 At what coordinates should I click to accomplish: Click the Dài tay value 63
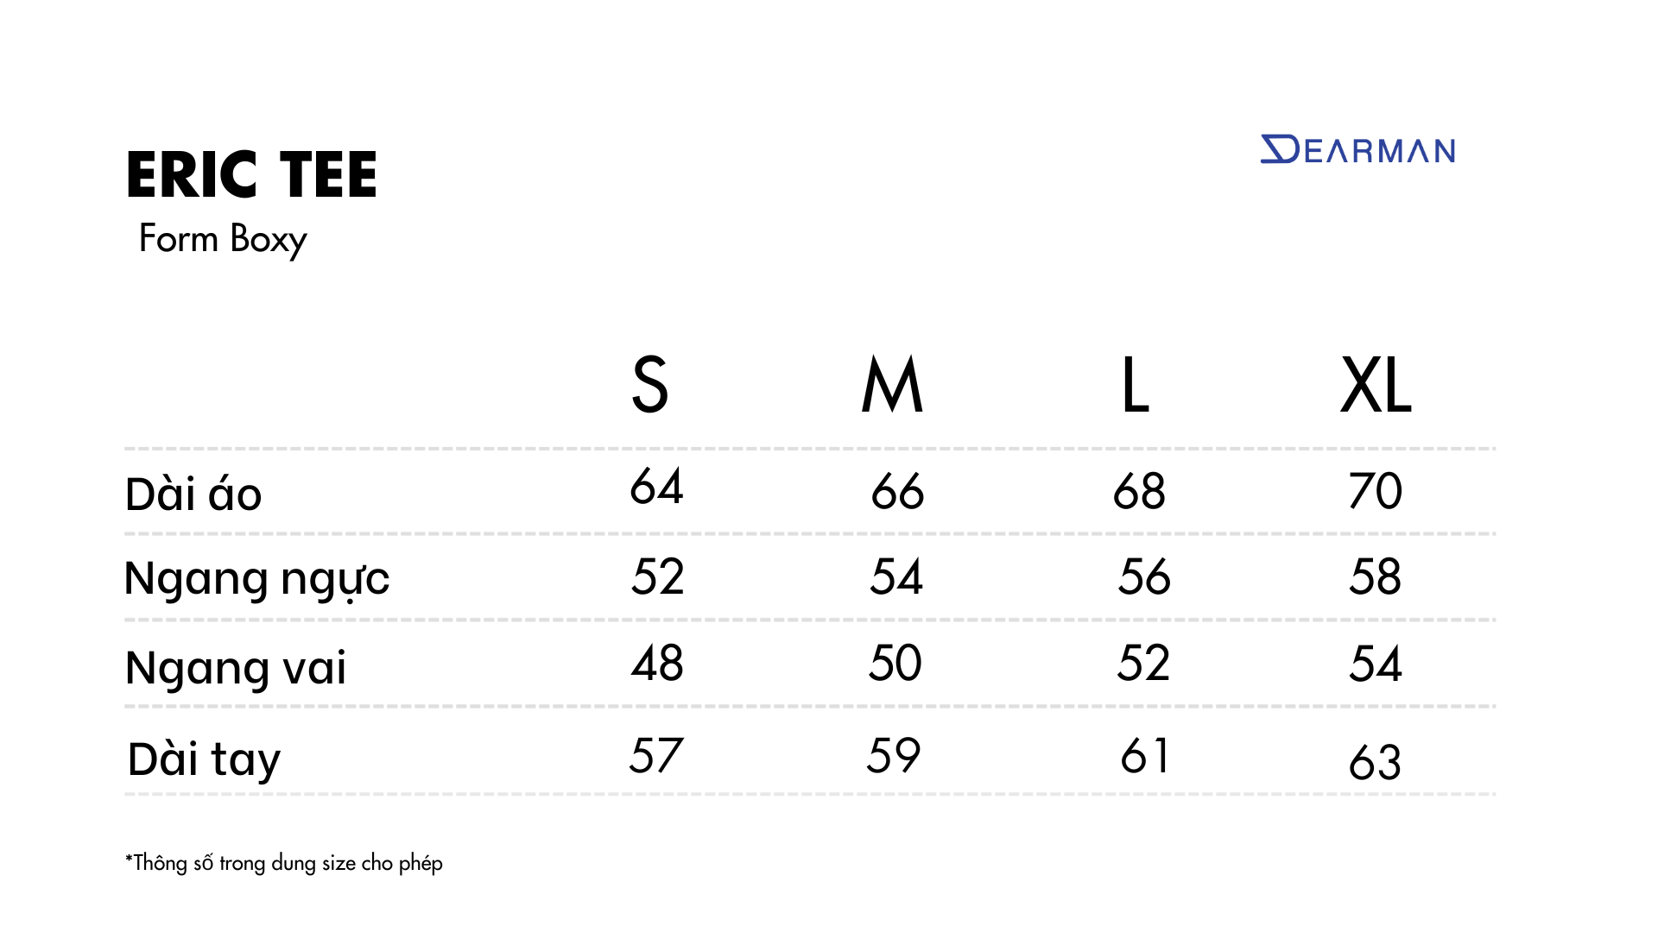pyautogui.click(x=1375, y=762)
